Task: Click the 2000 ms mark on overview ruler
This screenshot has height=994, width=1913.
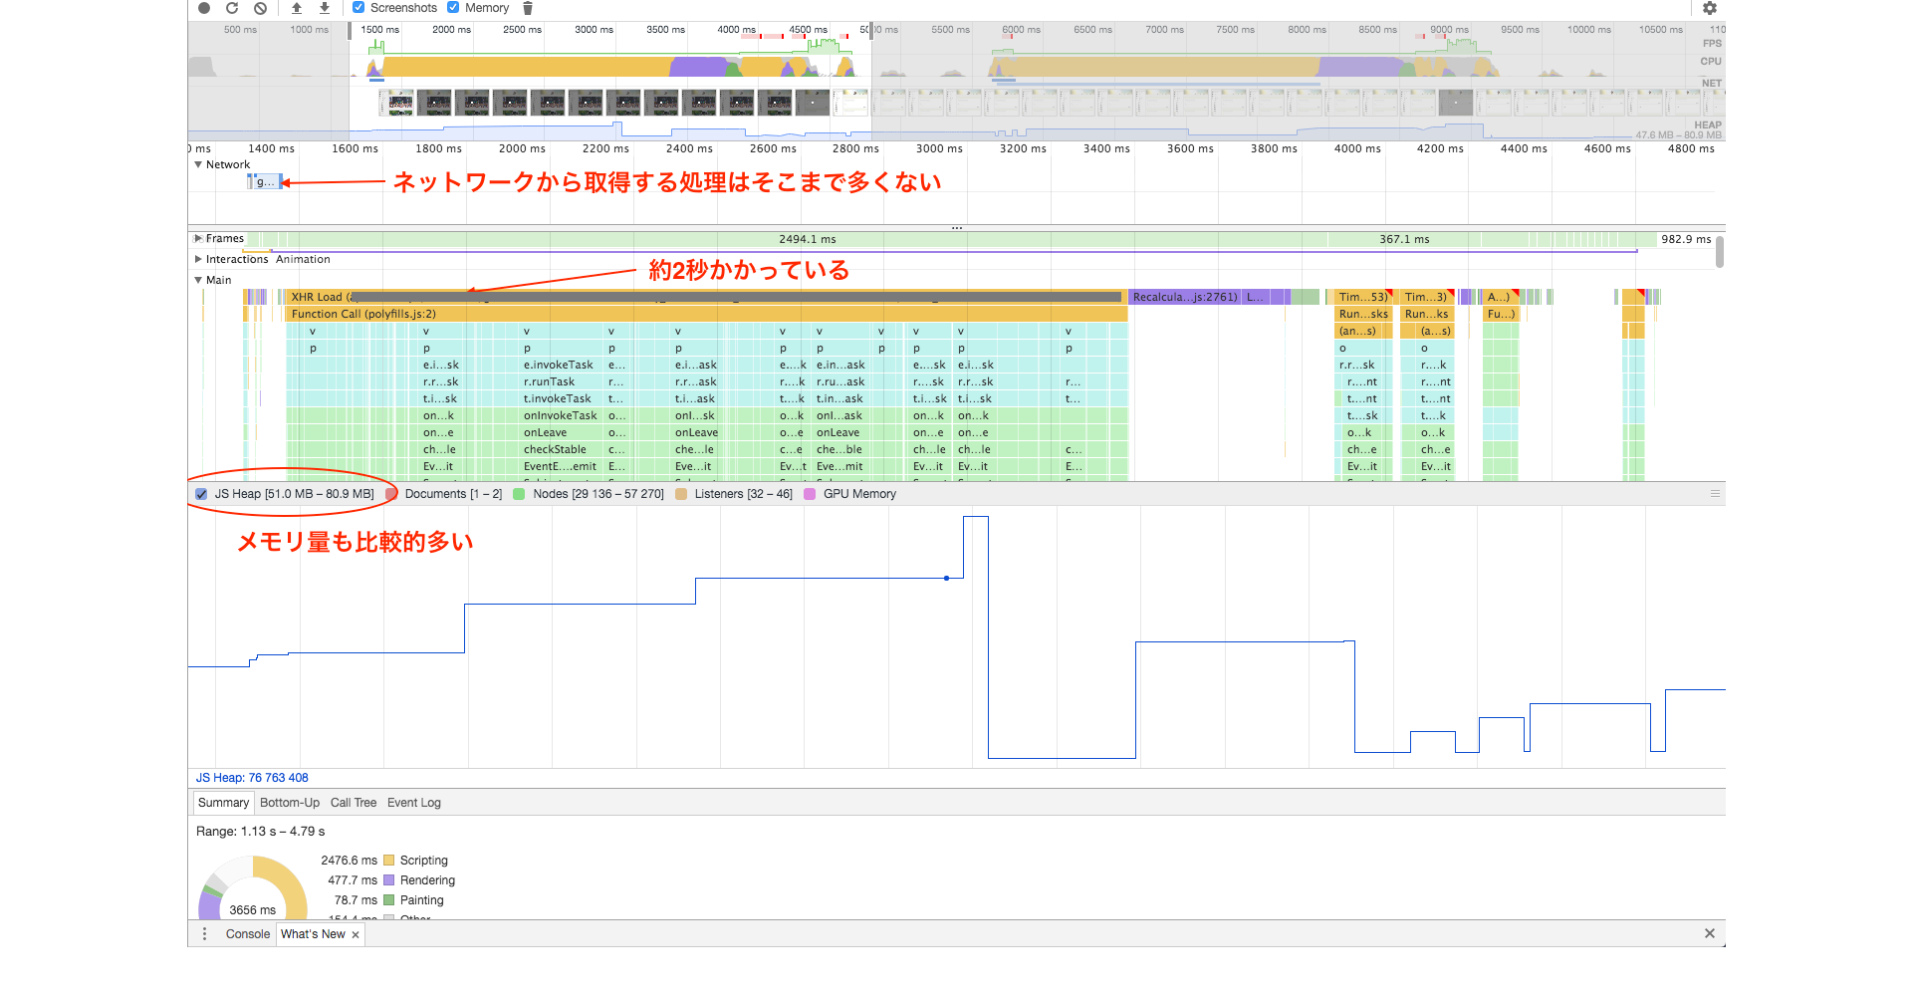Action: pos(451,30)
